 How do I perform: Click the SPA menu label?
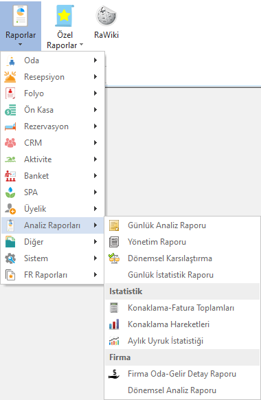pos(31,192)
